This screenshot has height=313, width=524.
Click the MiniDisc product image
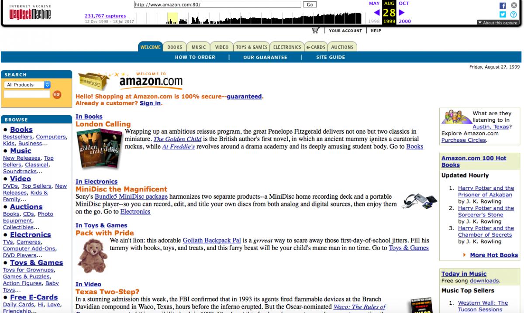coord(420,200)
